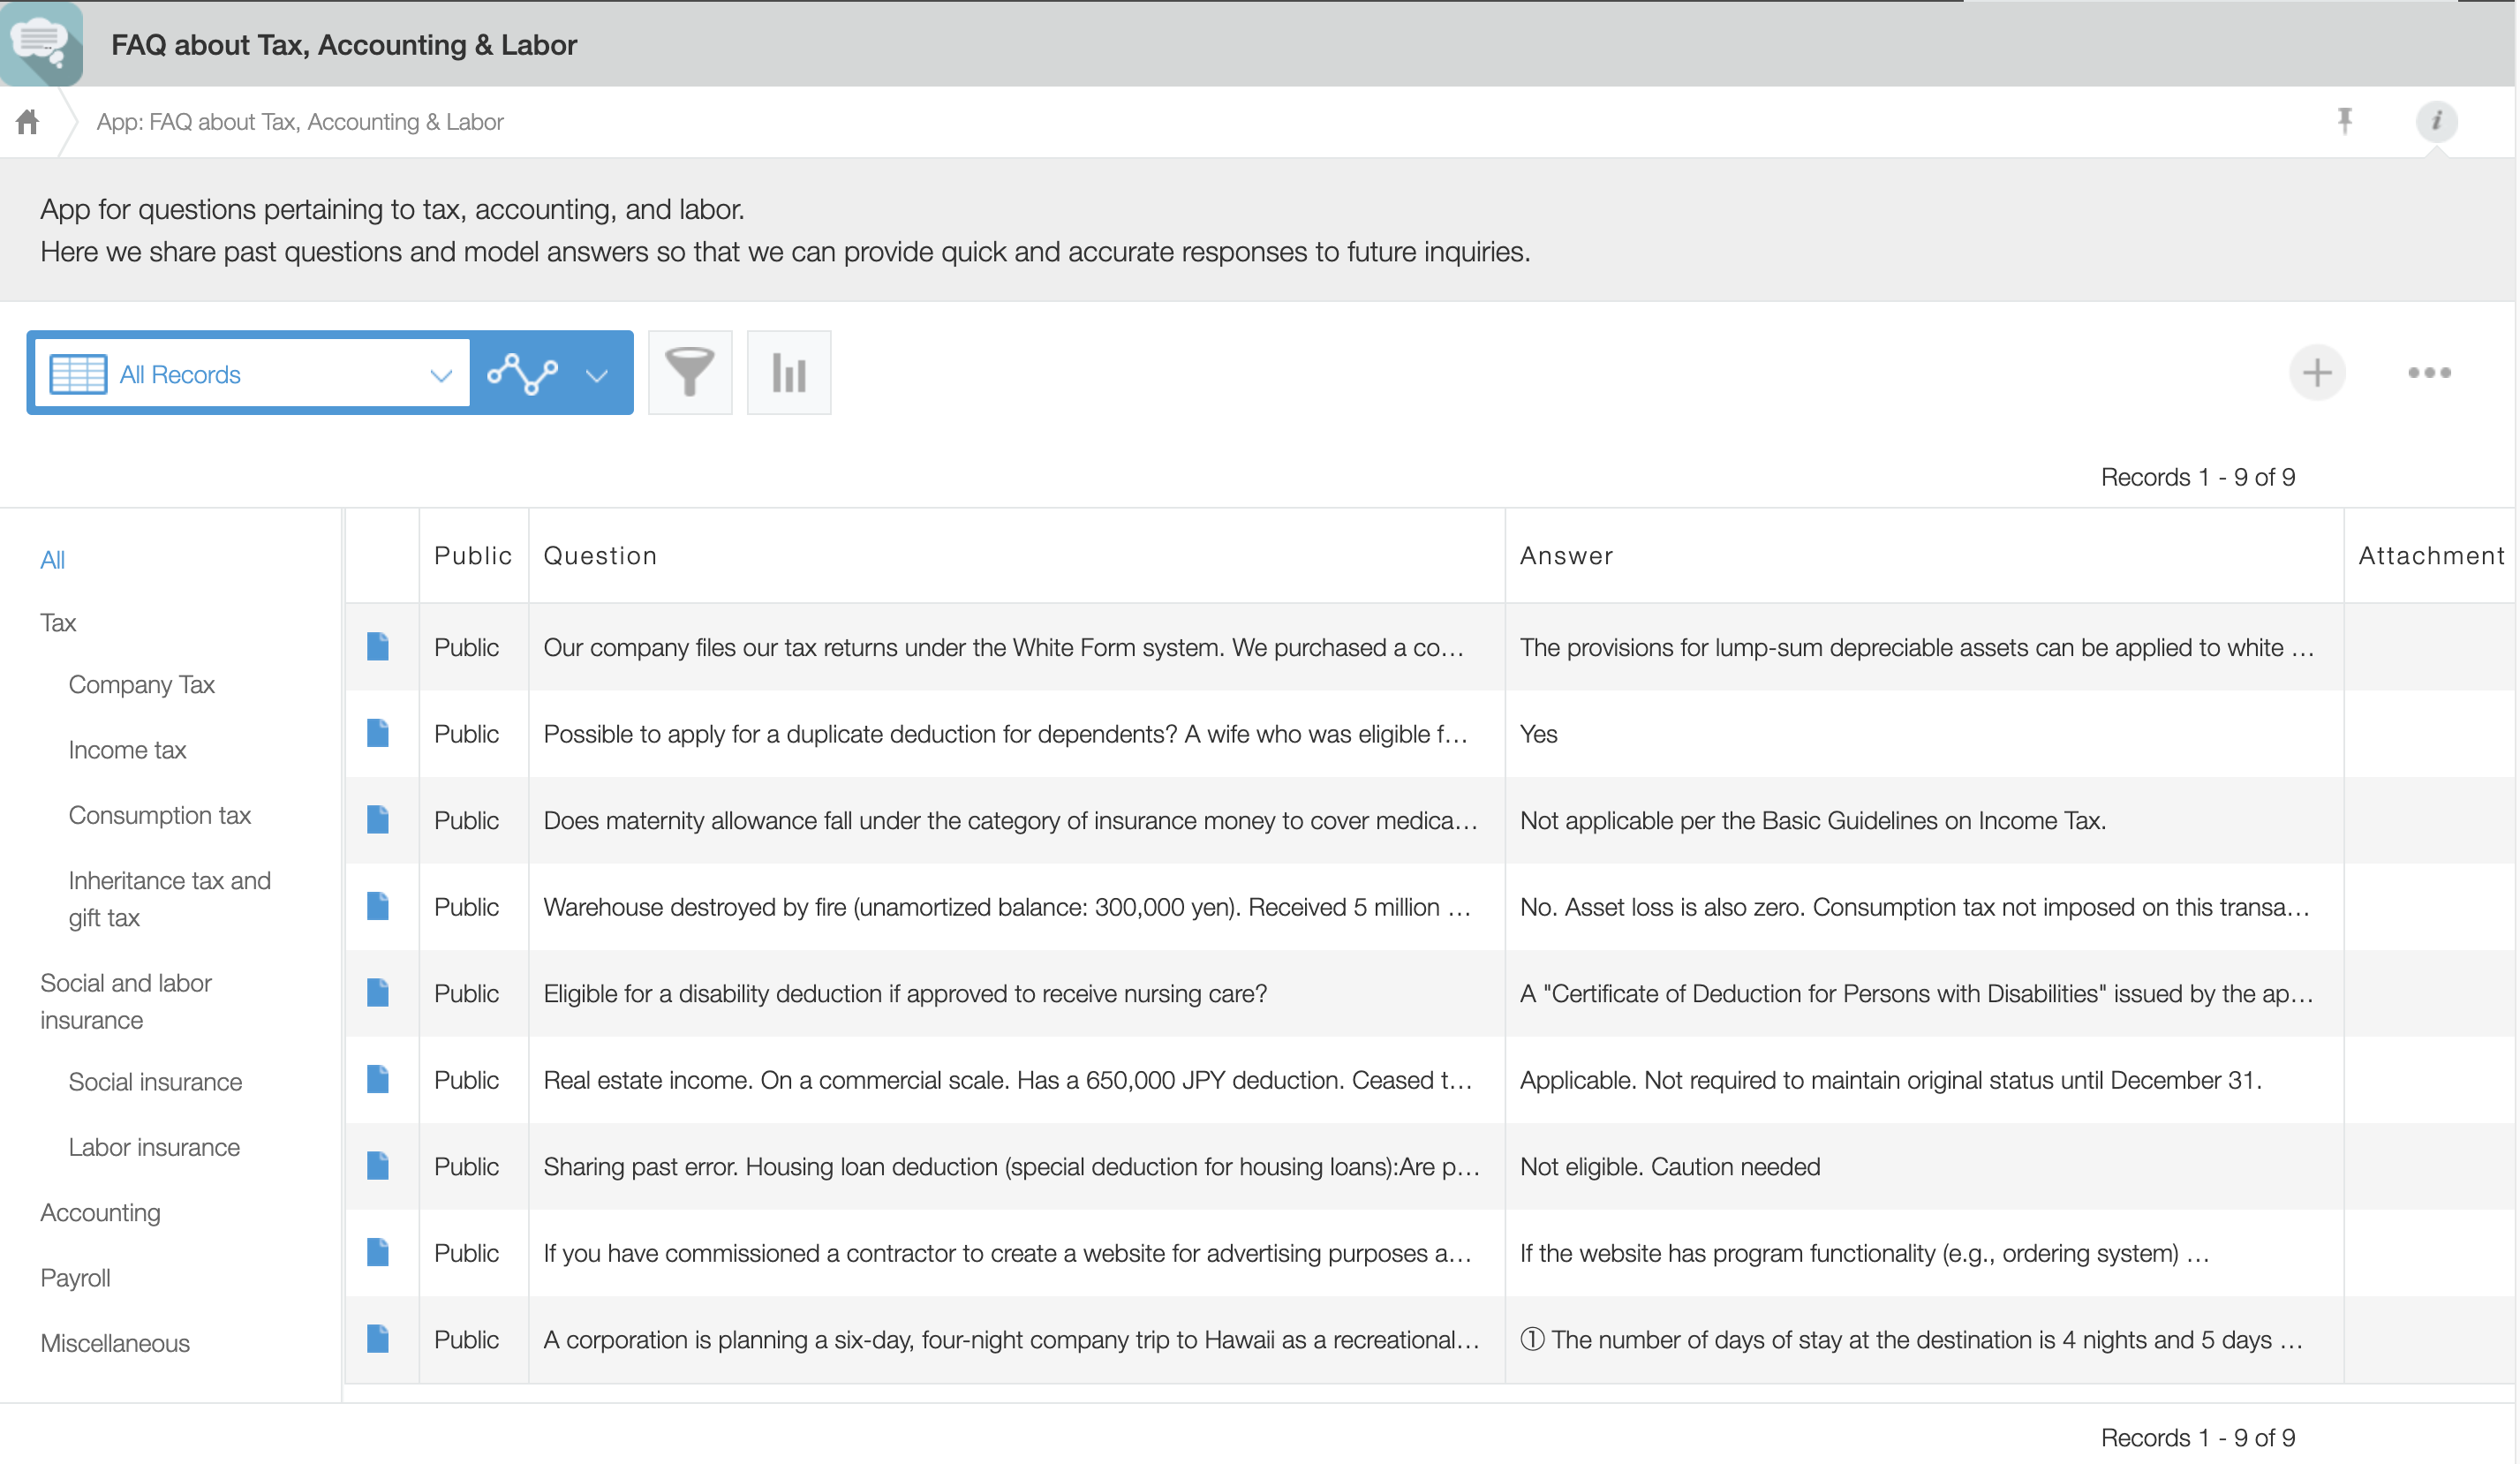
Task: Open the filter funnel icon
Action: click(x=690, y=373)
